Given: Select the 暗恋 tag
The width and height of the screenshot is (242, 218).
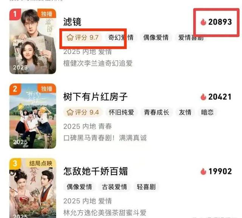Looking at the screenshot, I should coord(207,112).
